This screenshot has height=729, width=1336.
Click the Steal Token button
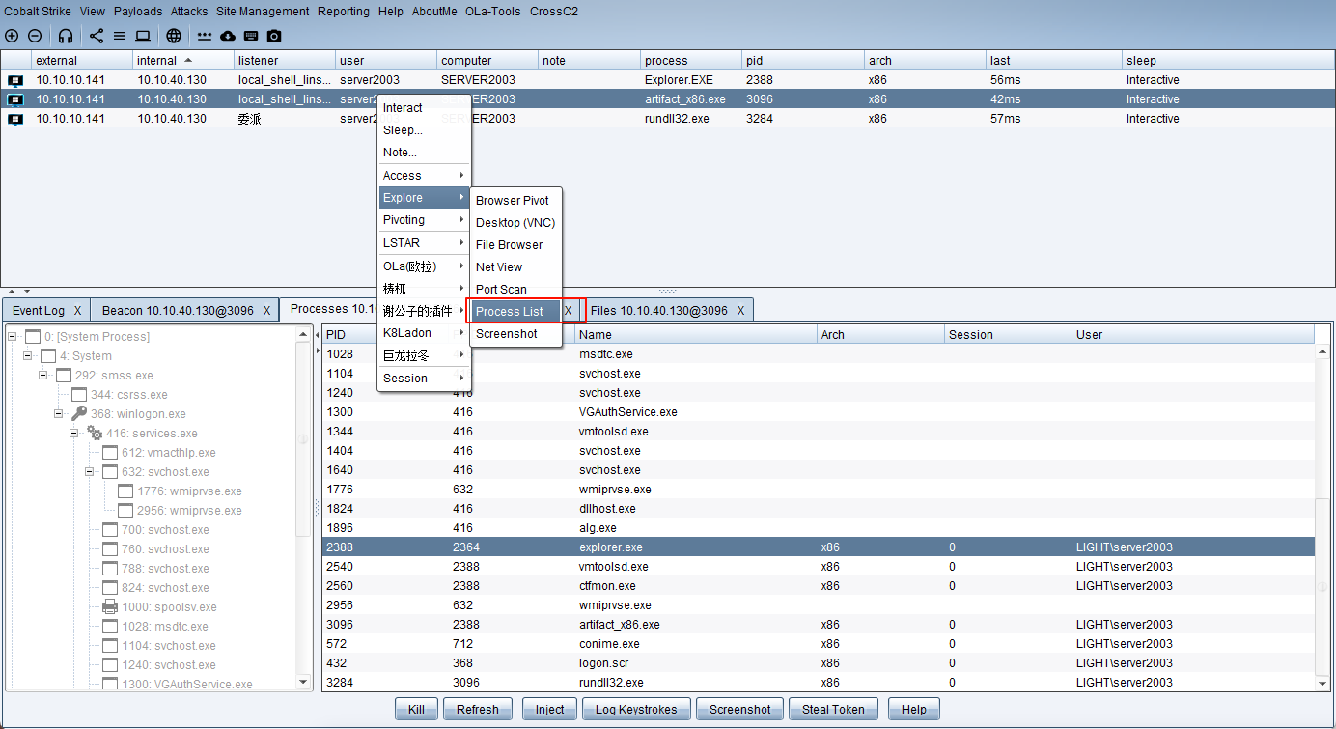tap(834, 710)
